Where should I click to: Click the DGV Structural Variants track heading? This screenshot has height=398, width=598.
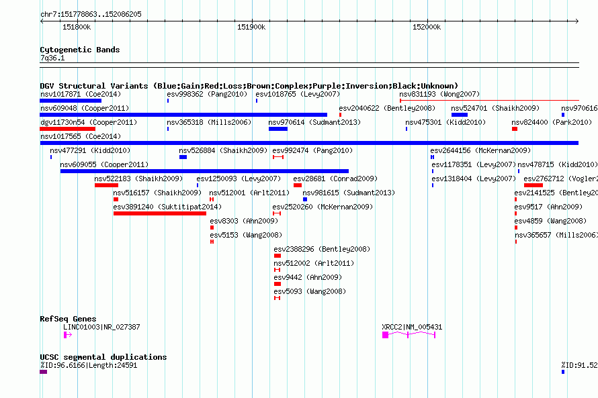249,86
